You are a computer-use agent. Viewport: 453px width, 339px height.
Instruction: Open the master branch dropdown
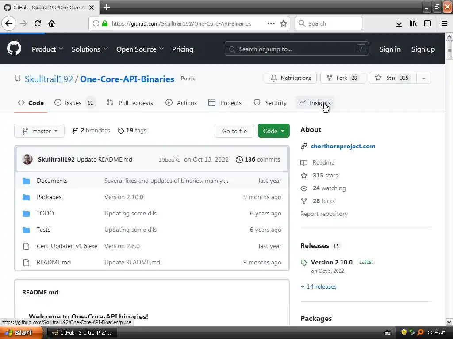tap(39, 131)
